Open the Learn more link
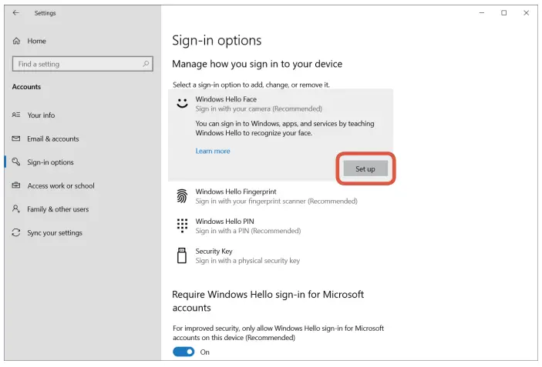The image size is (542, 367). pos(213,152)
